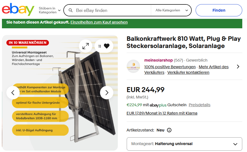Click the search magnifier icon

click(71, 11)
